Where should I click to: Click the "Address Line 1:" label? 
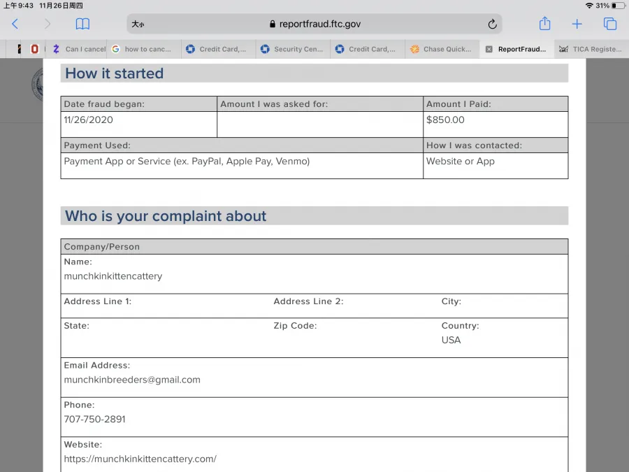(x=97, y=301)
